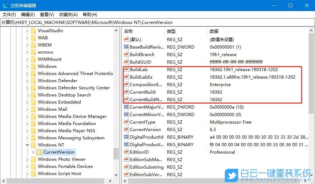Click the Windows Photo Viewer folder icon

(33, 159)
